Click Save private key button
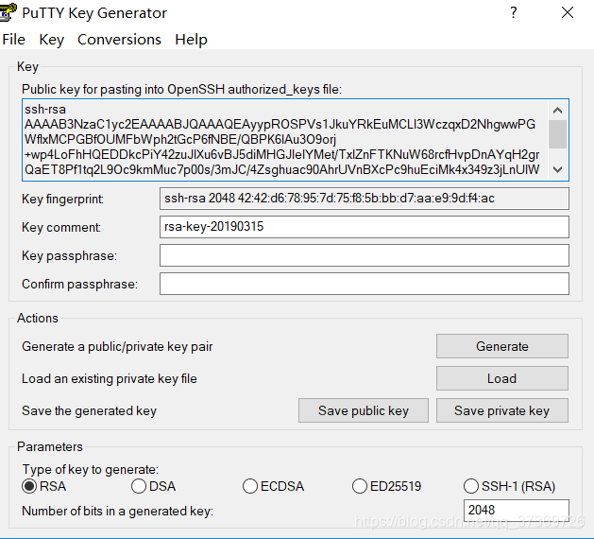 tap(502, 410)
